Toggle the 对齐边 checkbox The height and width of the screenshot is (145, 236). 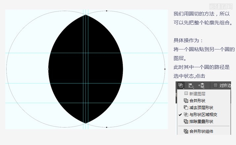click(x=216, y=85)
